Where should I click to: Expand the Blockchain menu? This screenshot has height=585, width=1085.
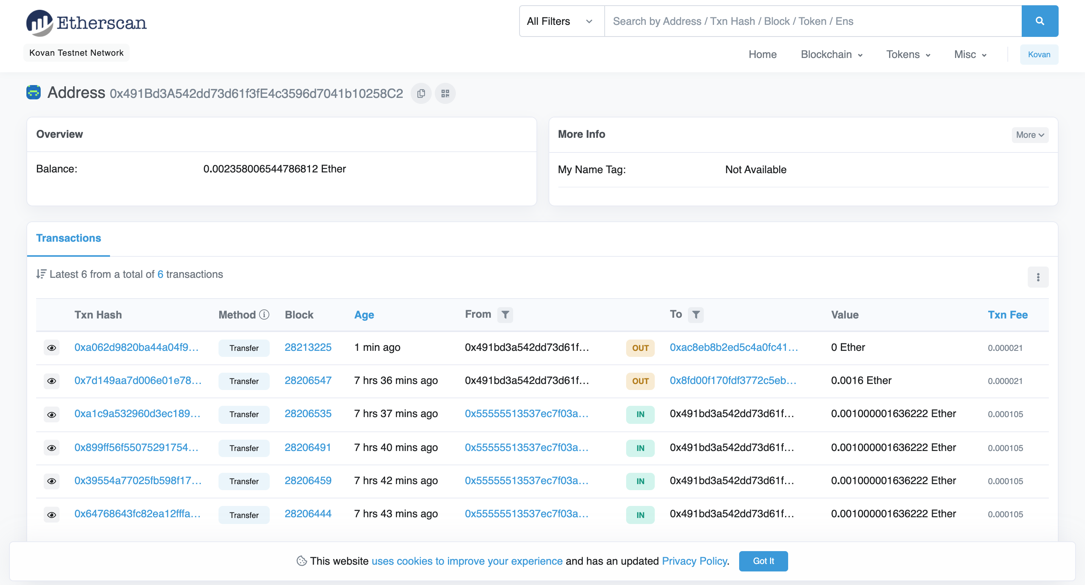[831, 54]
